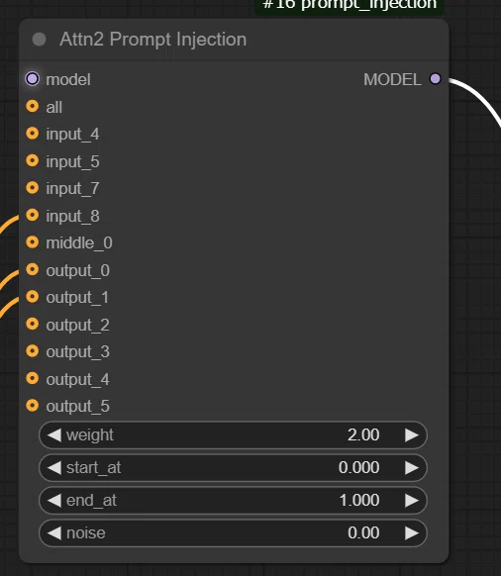Select the input_8 socket dot
501x576 pixels.
point(33,215)
